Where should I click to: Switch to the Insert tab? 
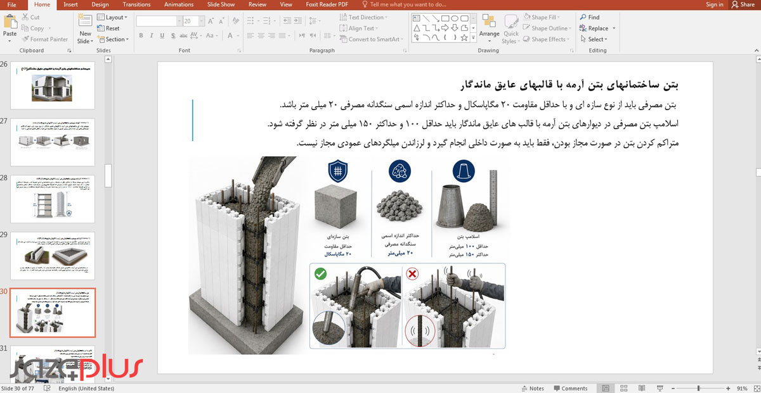(x=70, y=4)
